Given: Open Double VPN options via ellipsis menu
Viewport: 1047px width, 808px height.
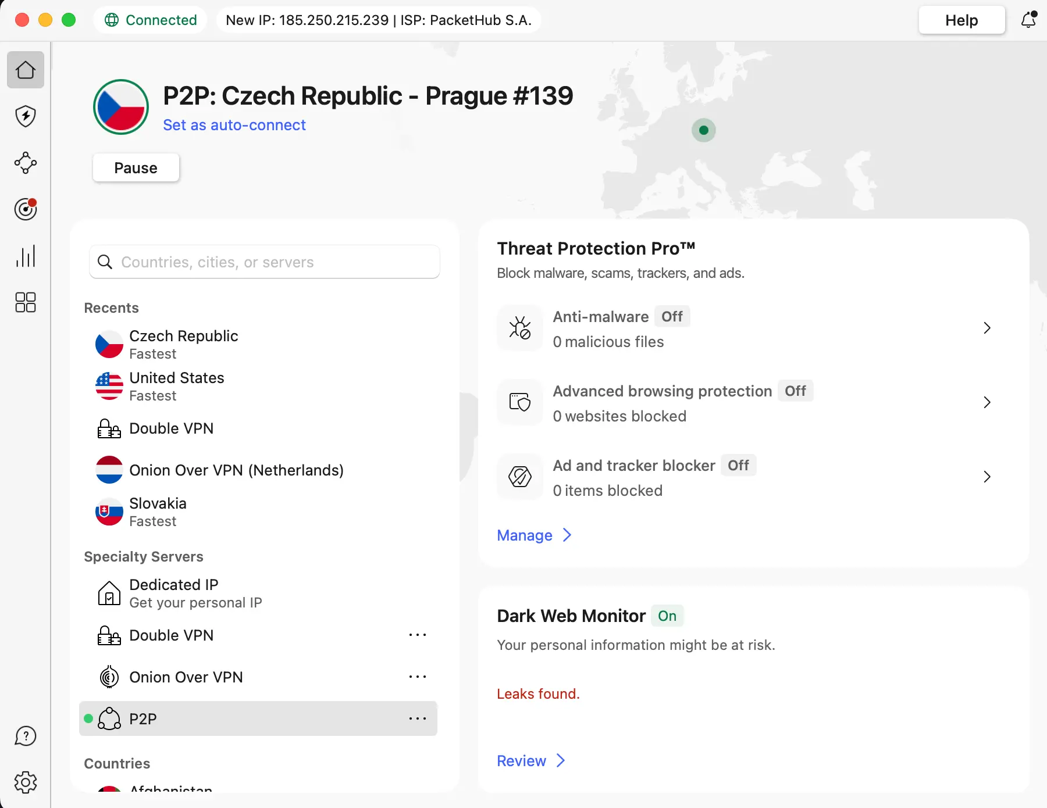Looking at the screenshot, I should 418,635.
